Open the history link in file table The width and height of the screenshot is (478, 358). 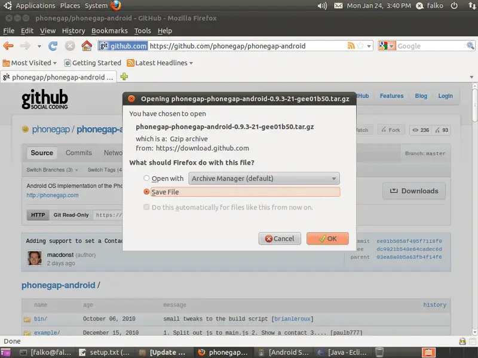[434, 305]
